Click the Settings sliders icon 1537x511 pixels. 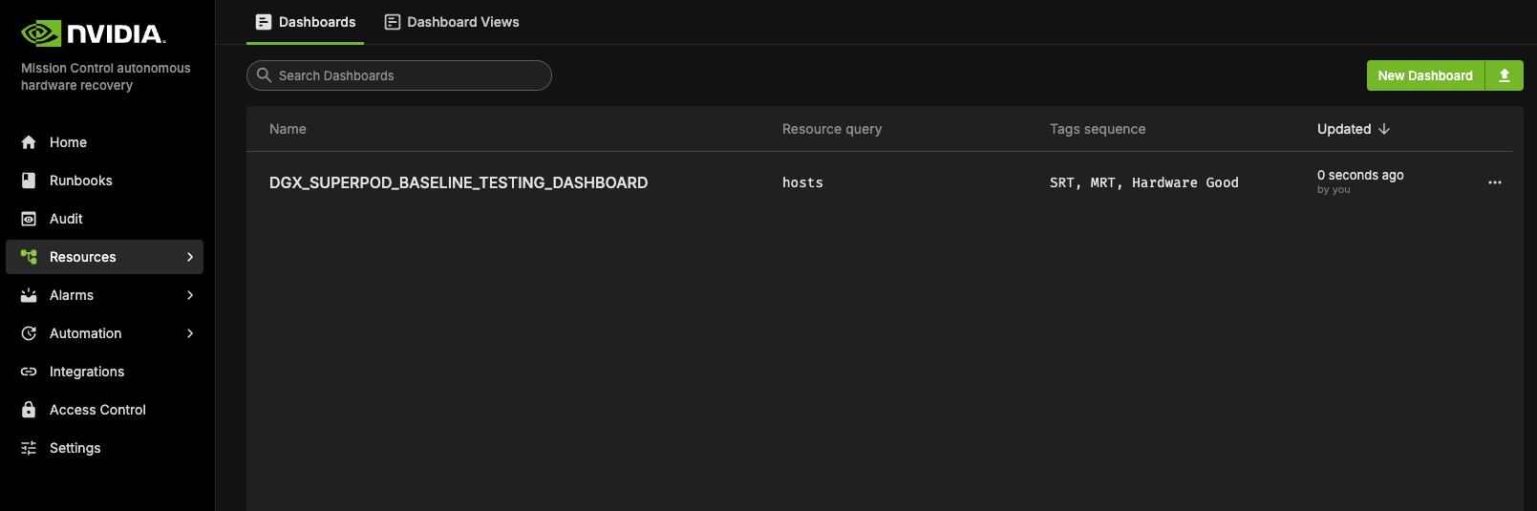29,448
